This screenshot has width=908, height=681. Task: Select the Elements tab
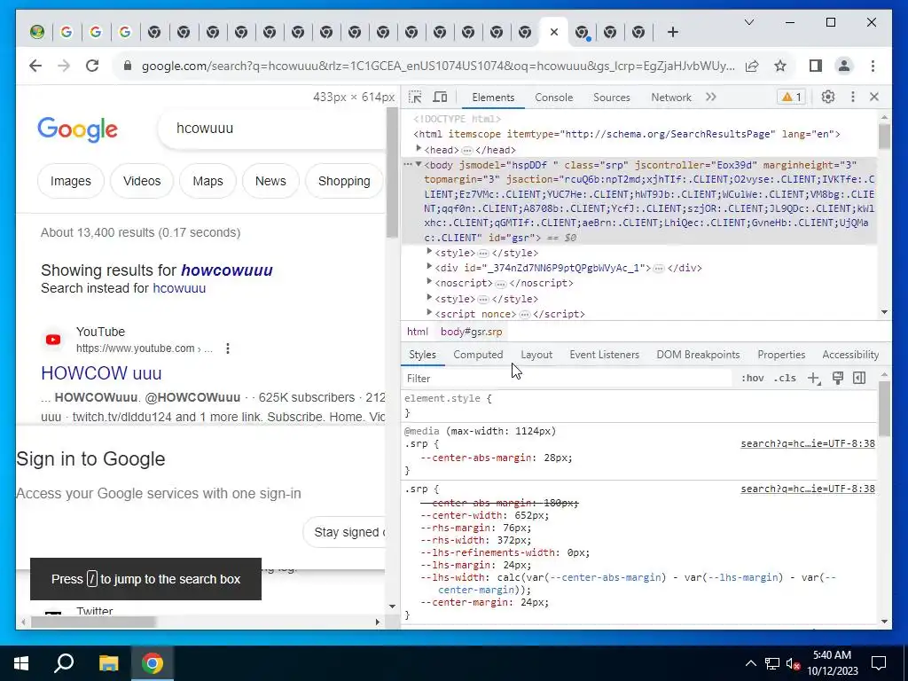pyautogui.click(x=493, y=98)
